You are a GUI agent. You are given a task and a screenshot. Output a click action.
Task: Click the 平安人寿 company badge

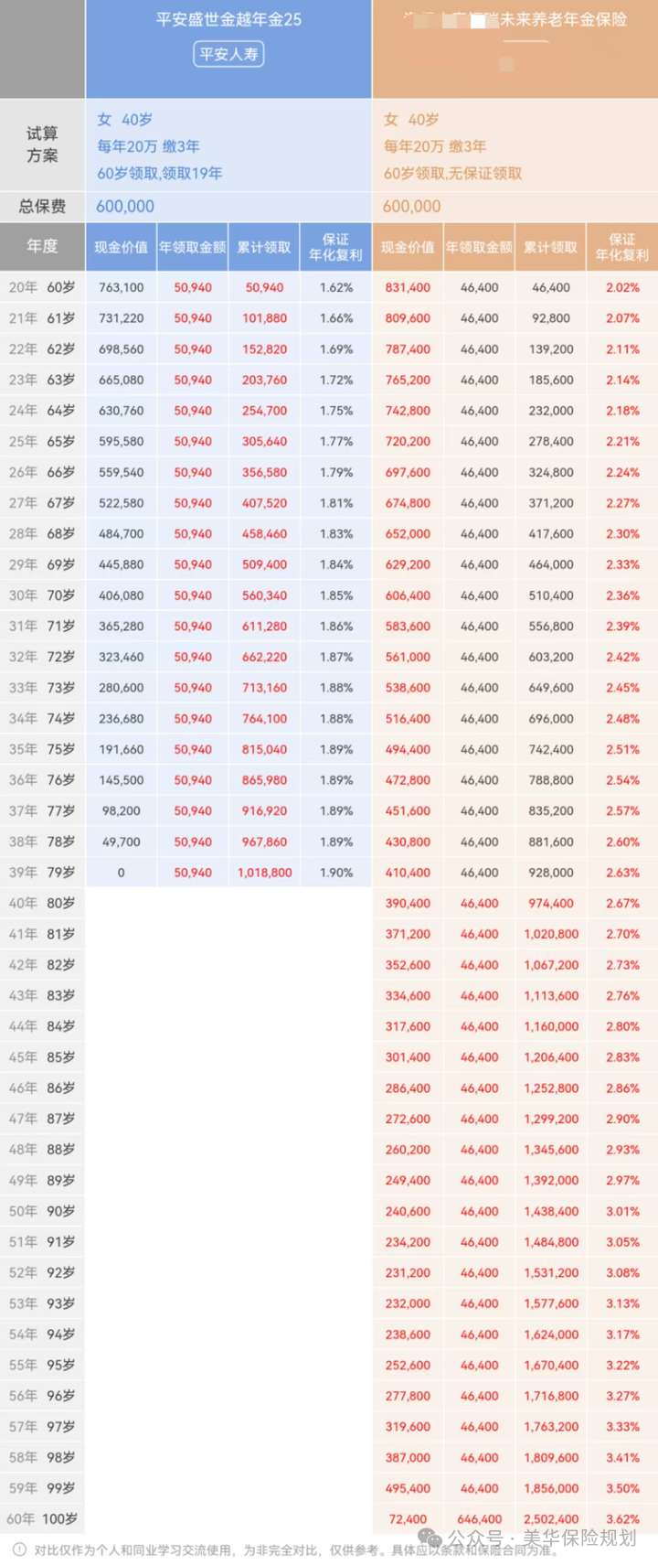click(228, 54)
